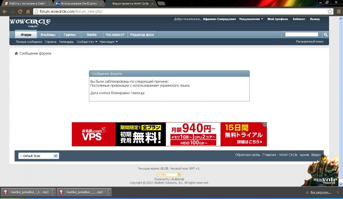Viewport: 343px width, 199px height.
Task: Expand the Навигация dropdown menu
Action: click(x=109, y=42)
